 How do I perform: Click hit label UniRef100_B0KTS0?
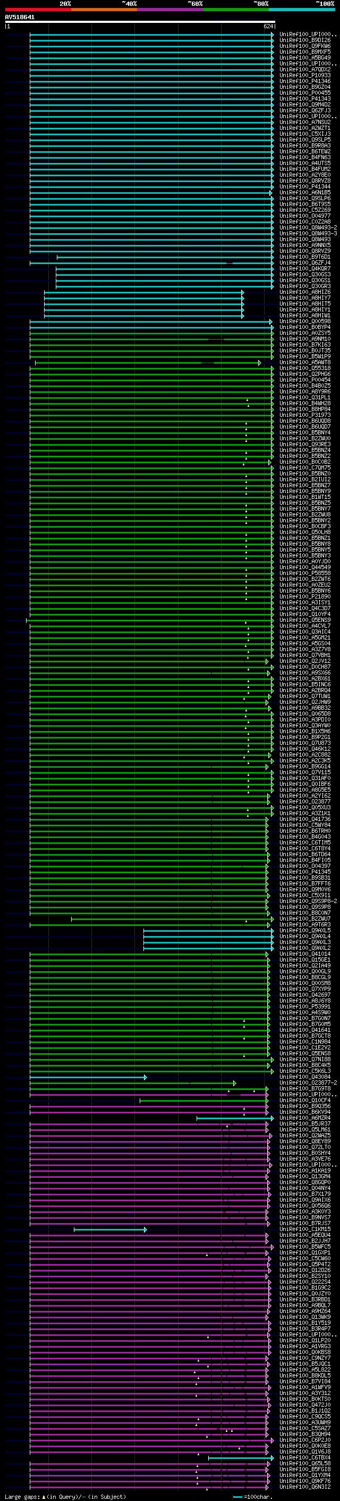coord(305,1399)
